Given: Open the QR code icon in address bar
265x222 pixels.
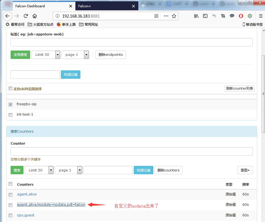Looking at the screenshot, I should click(156, 16).
